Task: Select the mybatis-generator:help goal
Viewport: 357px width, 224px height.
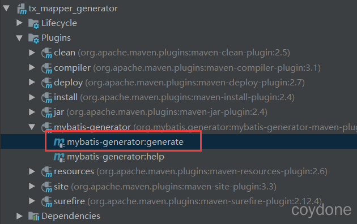Action: click(116, 157)
